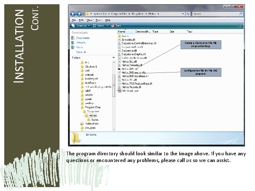Click the Burn toolbar button
The height and width of the screenshot is (191, 255).
click(x=116, y=25)
